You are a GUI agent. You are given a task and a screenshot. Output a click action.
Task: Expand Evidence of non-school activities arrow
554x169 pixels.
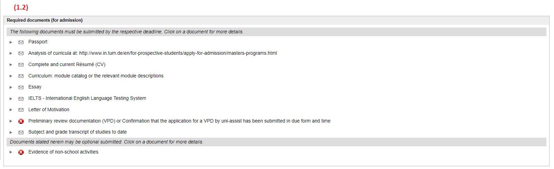(11, 152)
